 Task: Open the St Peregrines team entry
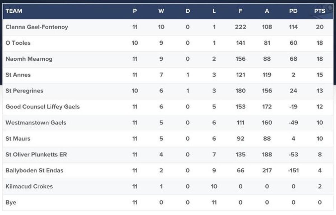24,91
